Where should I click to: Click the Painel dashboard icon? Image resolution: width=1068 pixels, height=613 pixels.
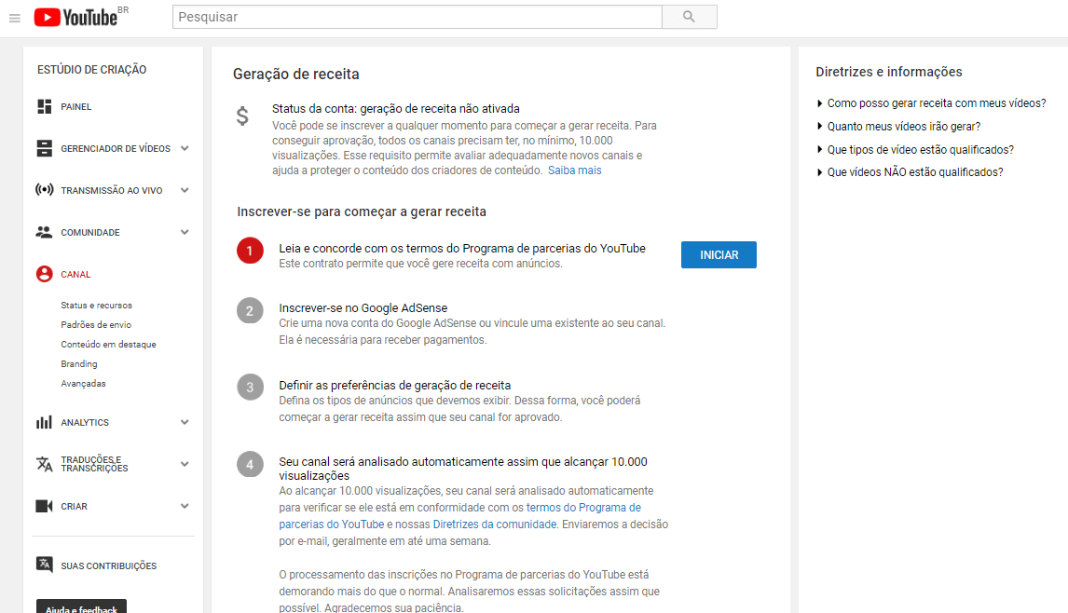click(45, 106)
